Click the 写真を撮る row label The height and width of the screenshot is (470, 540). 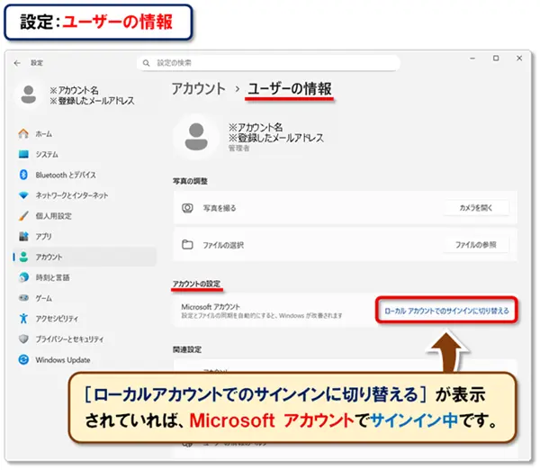220,208
